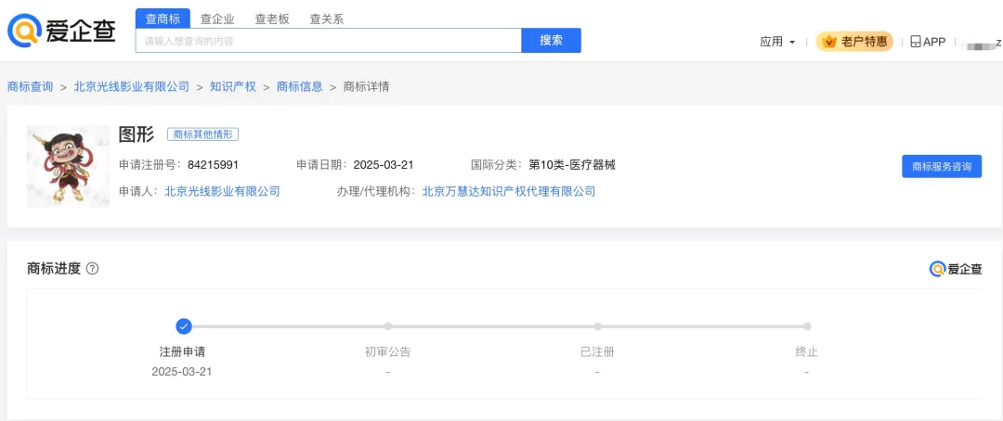Viewport: 1003px width, 421px height.
Task: Click the 注册申请 step label
Action: pos(182,352)
